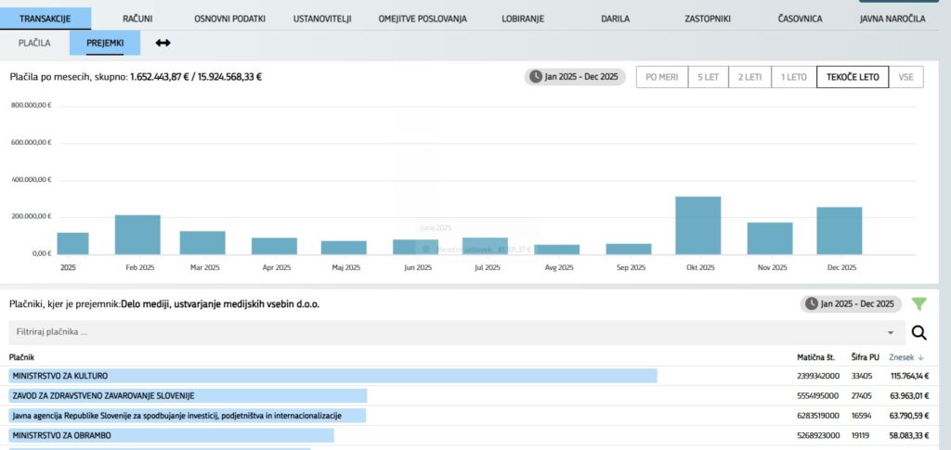Click the chart's Jan 2025 - Dec 2025 date badge
Image resolution: width=951 pixels, height=450 pixels.
(575, 77)
